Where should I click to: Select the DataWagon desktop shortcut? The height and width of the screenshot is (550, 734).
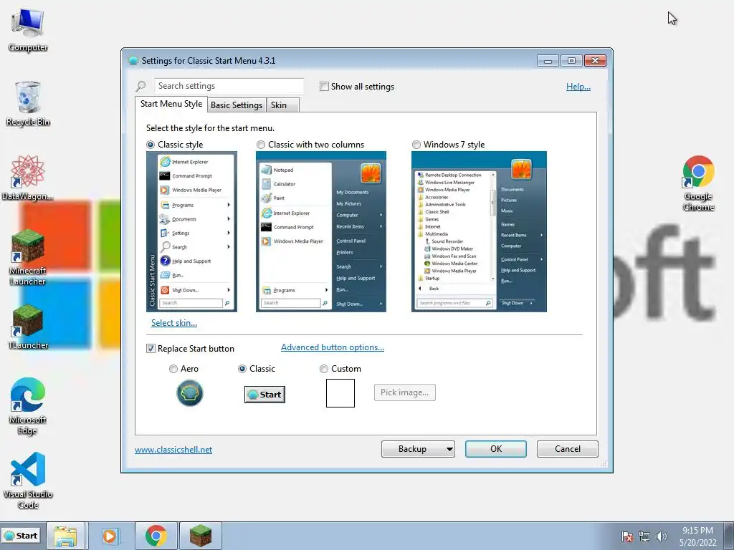[x=28, y=178]
